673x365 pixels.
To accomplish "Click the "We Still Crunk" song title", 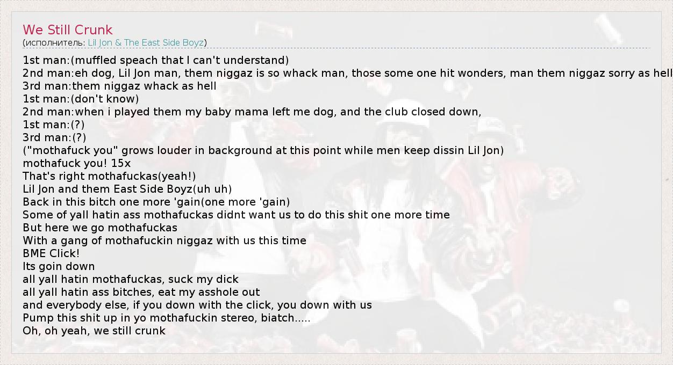I will pos(68,30).
